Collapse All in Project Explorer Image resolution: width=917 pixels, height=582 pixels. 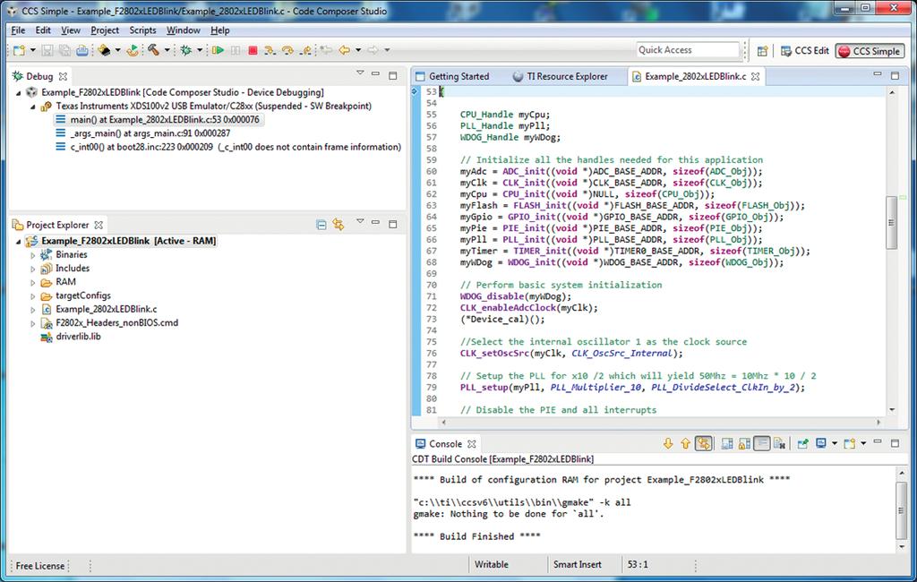pyautogui.click(x=321, y=225)
